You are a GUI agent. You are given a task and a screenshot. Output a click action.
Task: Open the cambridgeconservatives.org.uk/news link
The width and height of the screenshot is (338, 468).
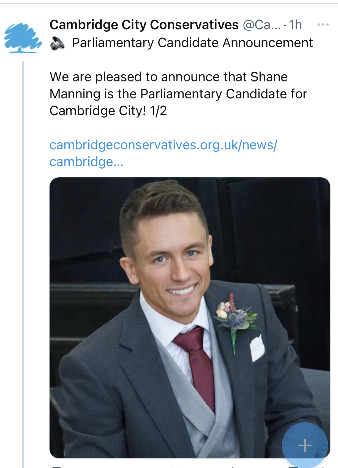[x=163, y=145]
